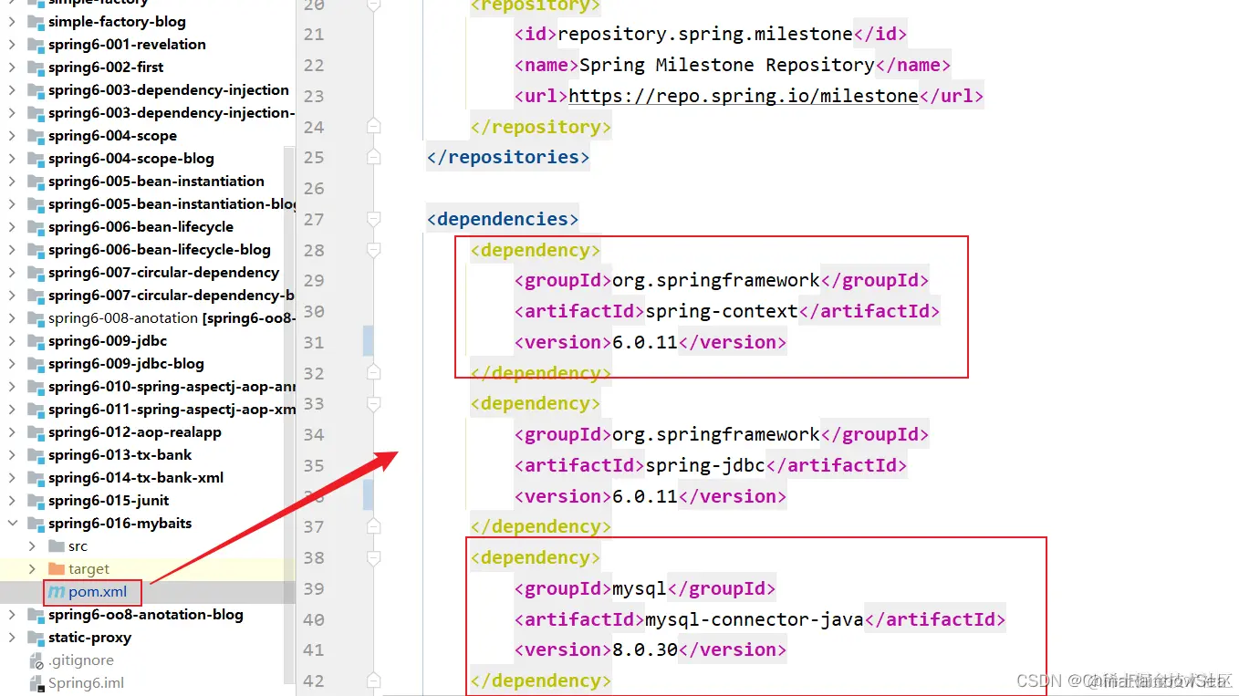1239x696 pixels.
Task: Click fold marker at line 24
Action: (373, 127)
